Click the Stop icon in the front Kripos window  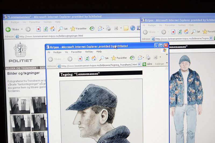pos(80,58)
